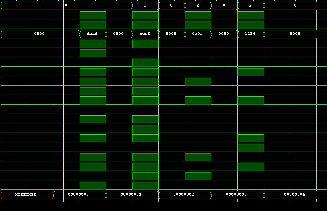Click the 00000004 bottom bus segment
The image size is (327, 211).
(295, 195)
